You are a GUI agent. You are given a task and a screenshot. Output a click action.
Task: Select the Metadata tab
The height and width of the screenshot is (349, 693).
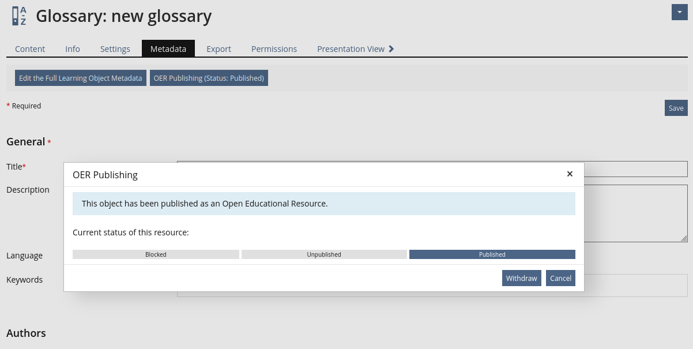(168, 49)
